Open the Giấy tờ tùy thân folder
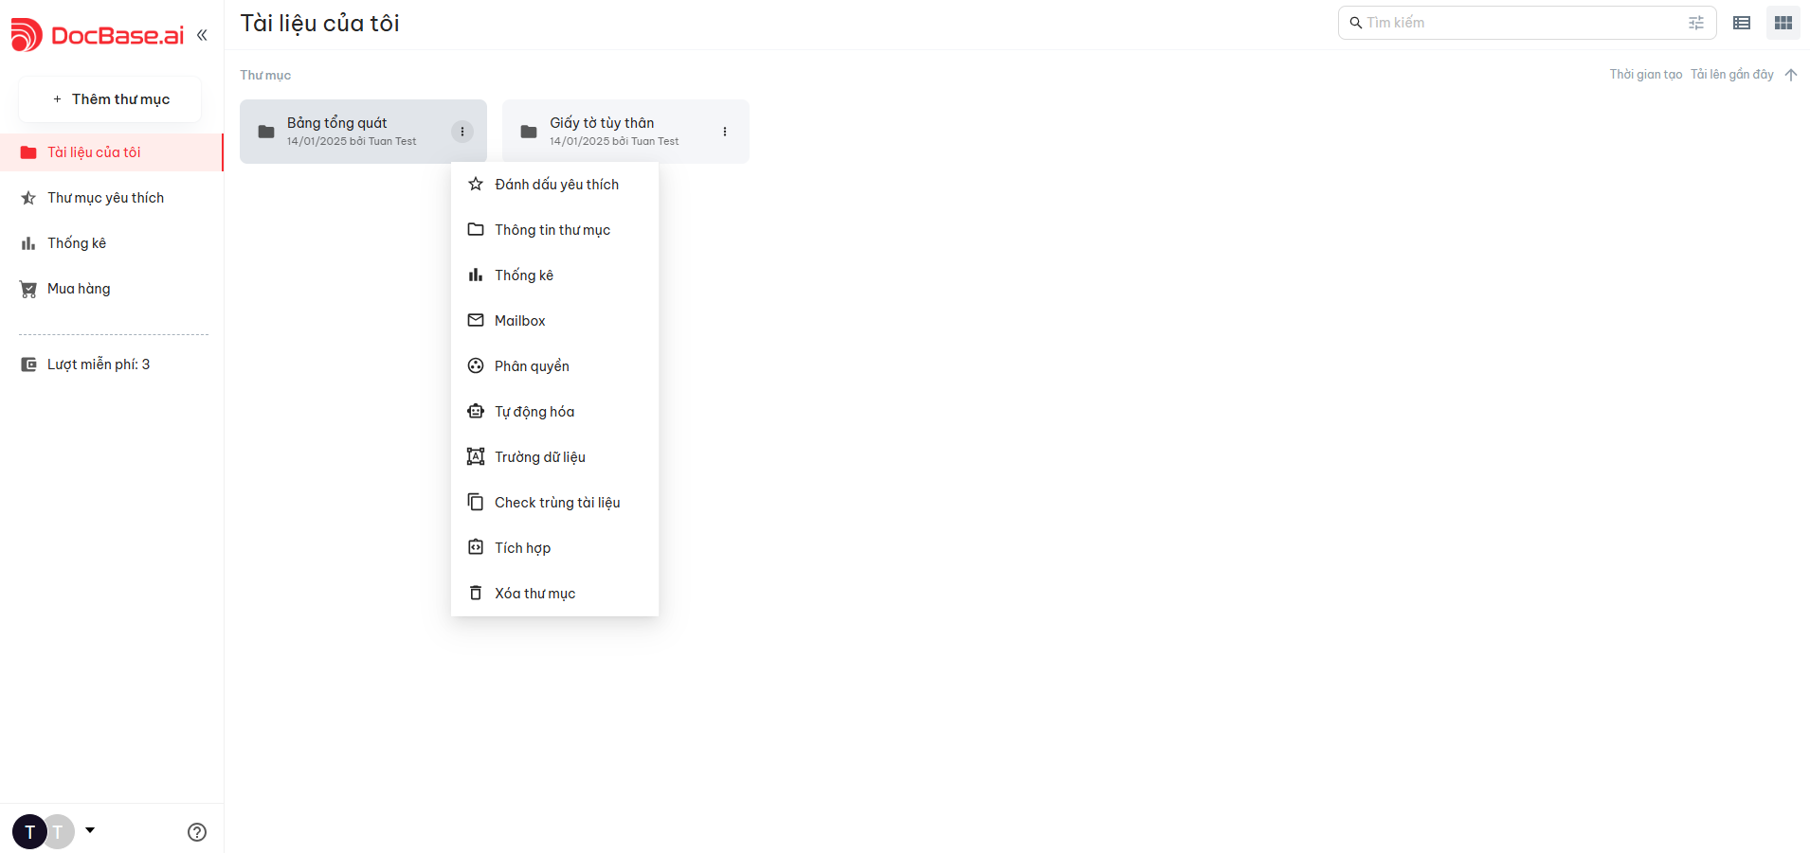Screen dimensions: 1810x853 point(625,132)
